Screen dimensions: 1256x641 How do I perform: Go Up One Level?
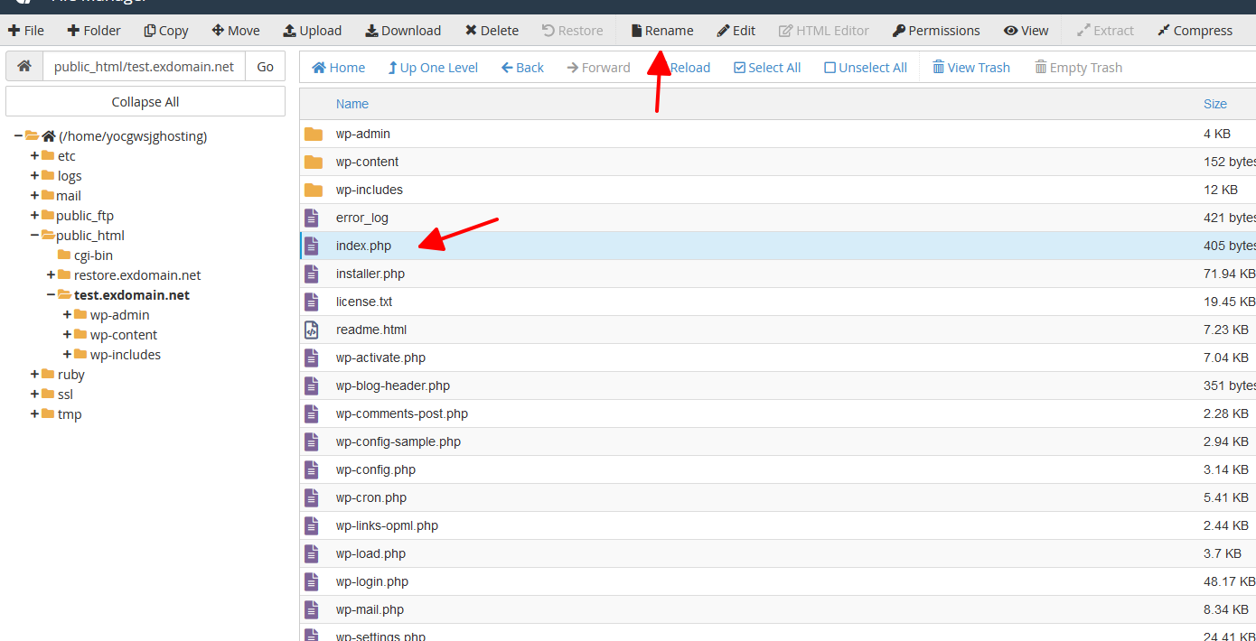433,68
